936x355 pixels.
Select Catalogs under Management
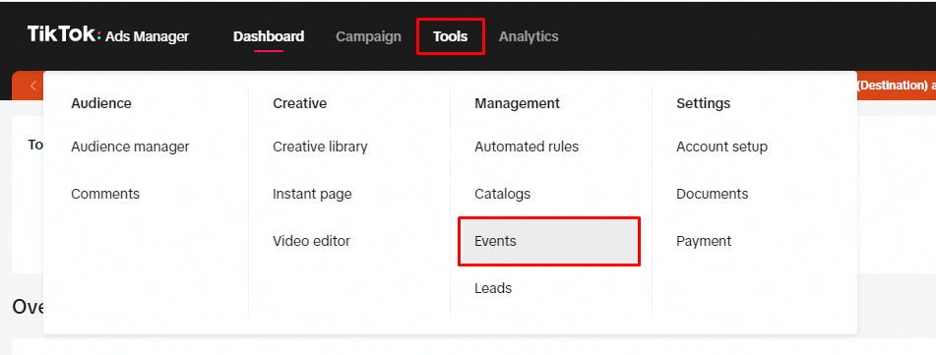(x=503, y=194)
